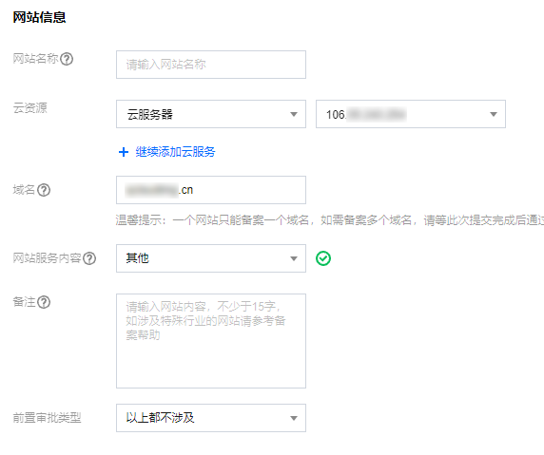Open the 其他 website service content dropdown

click(211, 258)
